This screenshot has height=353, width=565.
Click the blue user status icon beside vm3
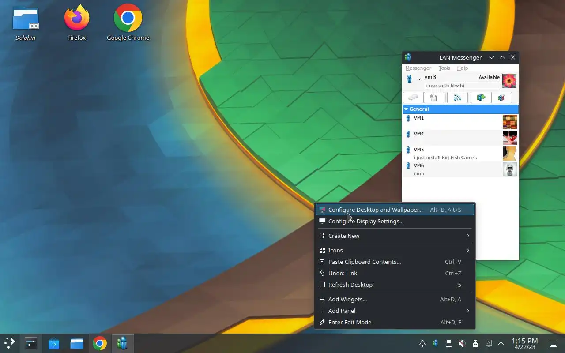pos(409,79)
